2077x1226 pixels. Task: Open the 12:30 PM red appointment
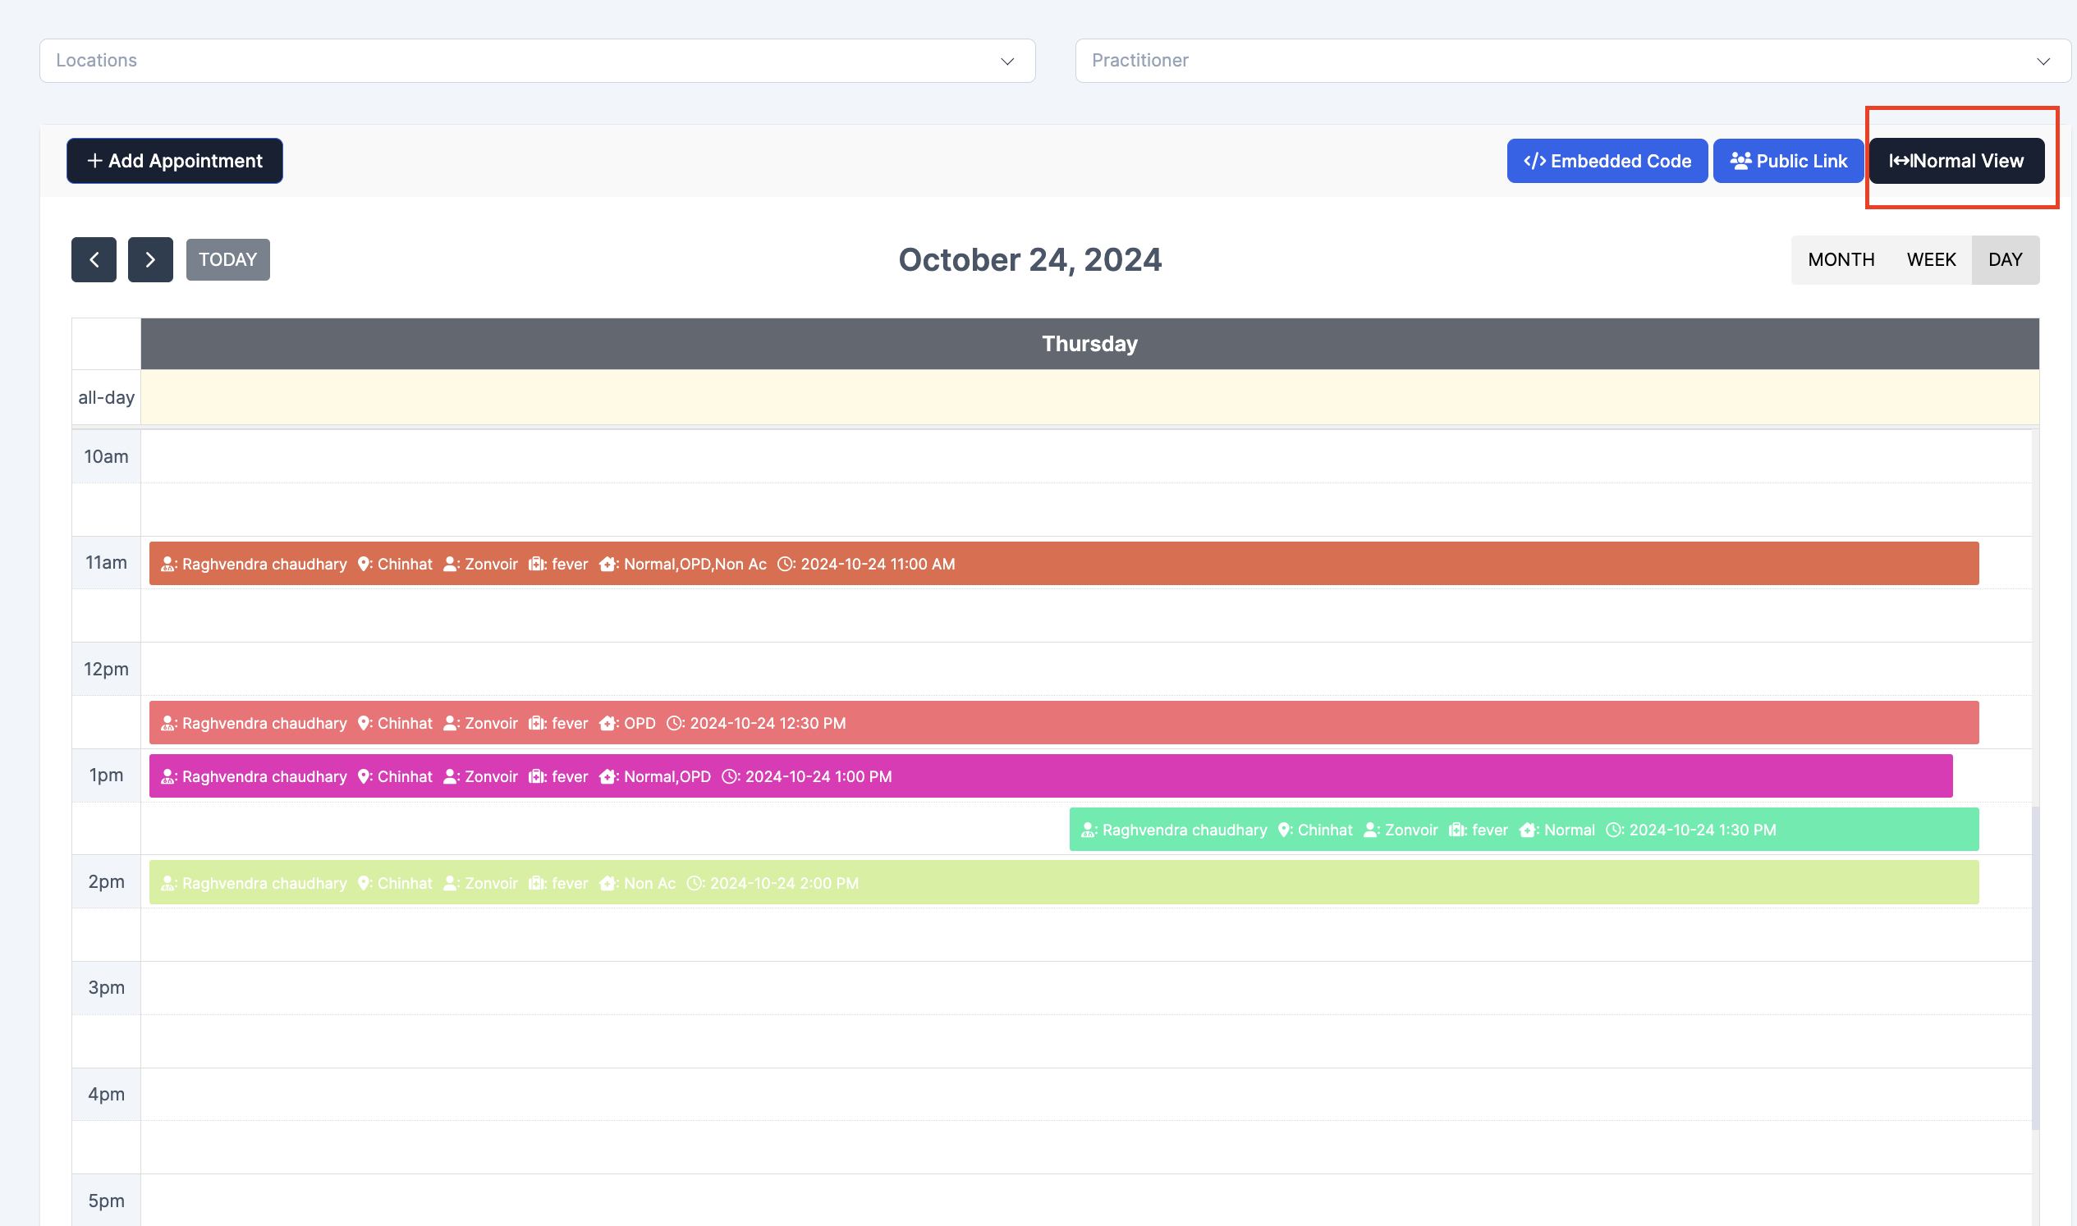click(x=1064, y=723)
